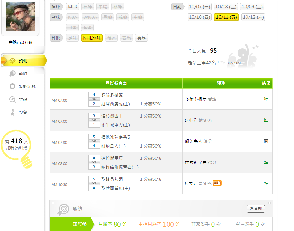Click the 榮譽 medal icon
This screenshot has height=231, width=294.
pos(12,112)
